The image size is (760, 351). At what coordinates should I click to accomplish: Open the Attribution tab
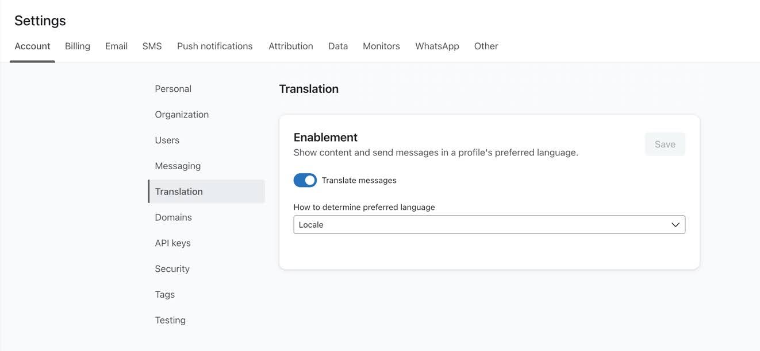[290, 46]
